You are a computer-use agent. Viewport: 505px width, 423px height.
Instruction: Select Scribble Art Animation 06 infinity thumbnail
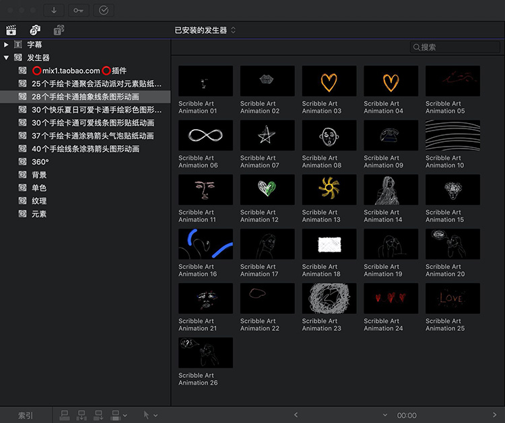tap(205, 135)
